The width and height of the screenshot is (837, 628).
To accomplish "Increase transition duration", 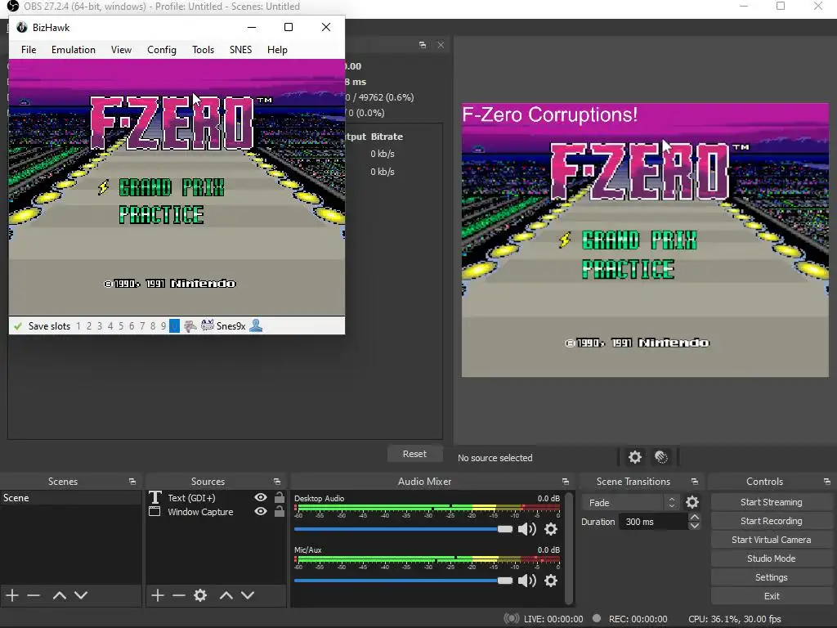I will click(x=694, y=517).
